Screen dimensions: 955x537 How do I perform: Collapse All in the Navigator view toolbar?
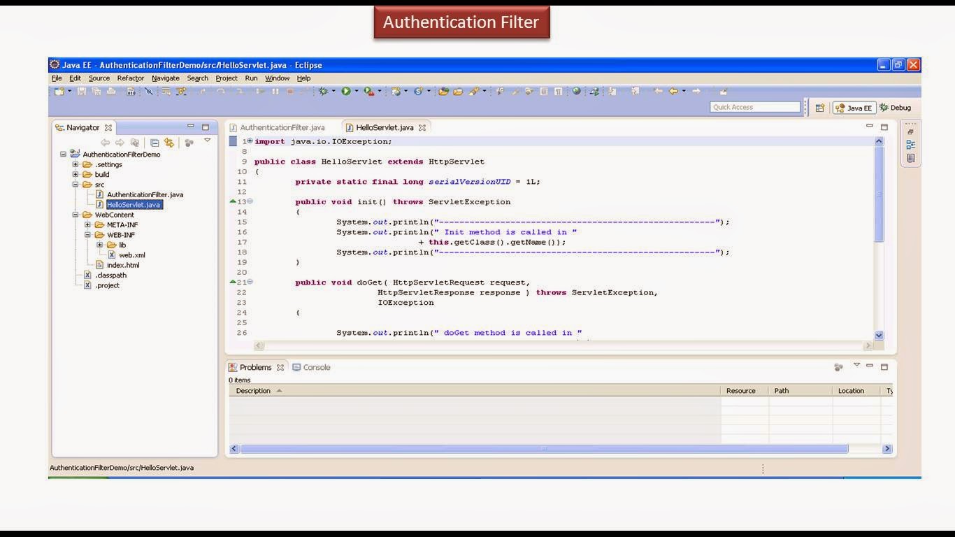pos(155,141)
